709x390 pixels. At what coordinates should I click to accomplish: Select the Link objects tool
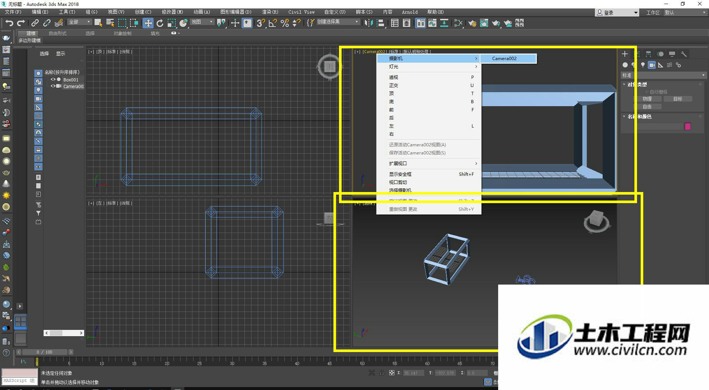click(35, 23)
